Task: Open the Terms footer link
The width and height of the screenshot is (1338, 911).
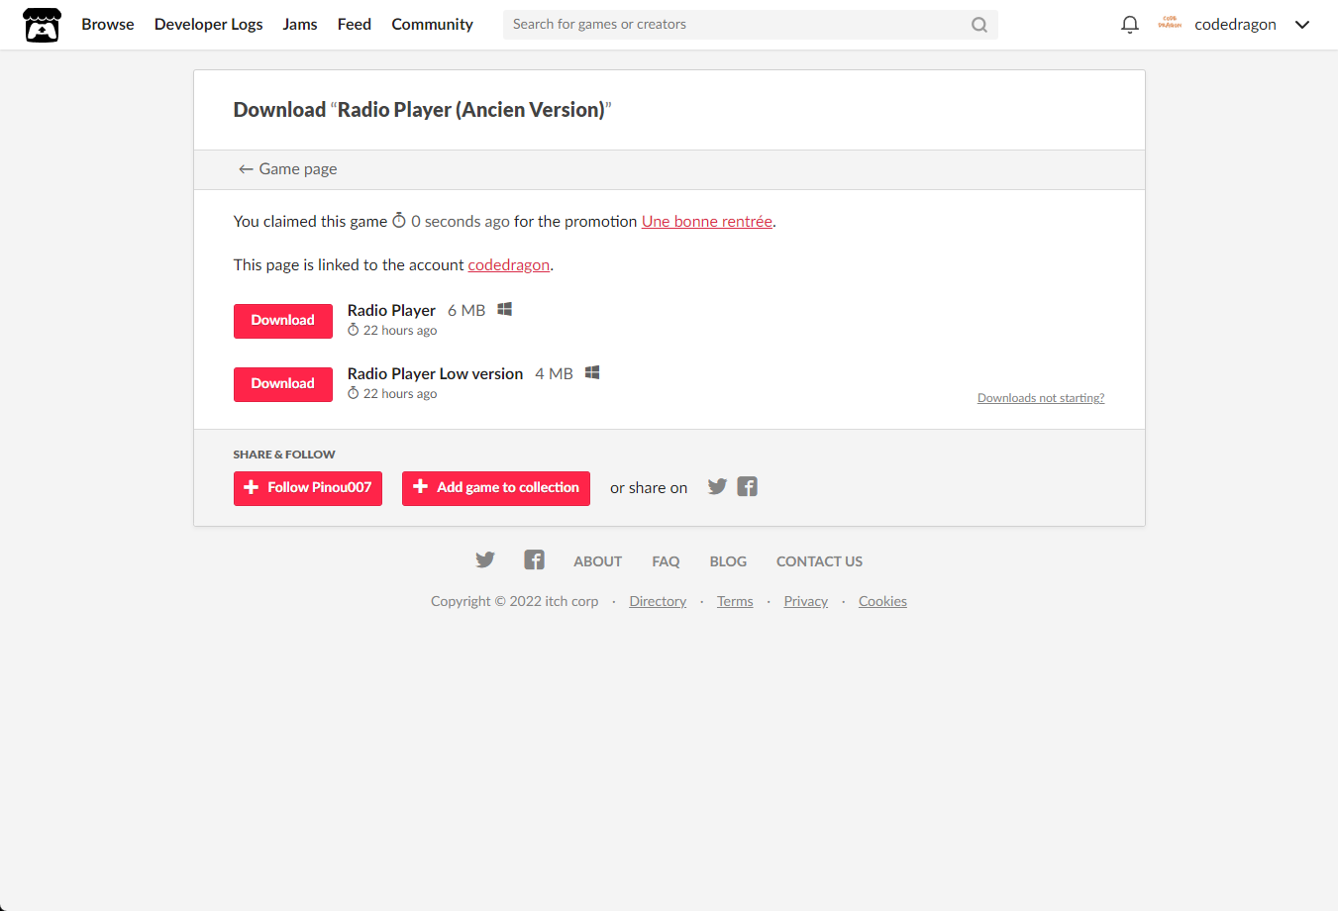Action: click(735, 602)
